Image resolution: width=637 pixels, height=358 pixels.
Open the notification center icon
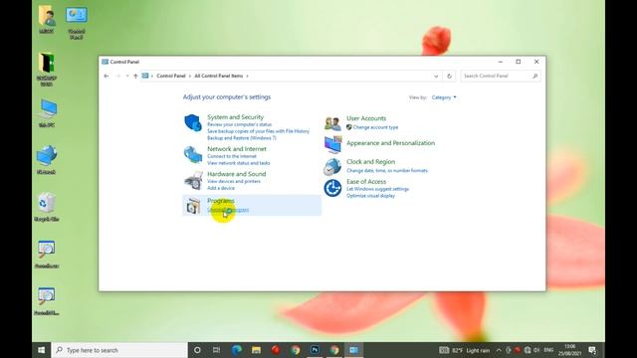coord(592,350)
